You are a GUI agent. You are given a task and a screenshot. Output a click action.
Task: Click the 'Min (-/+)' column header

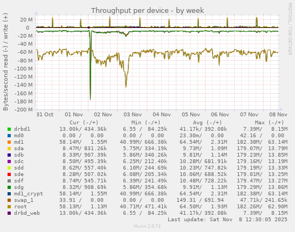[146, 123]
